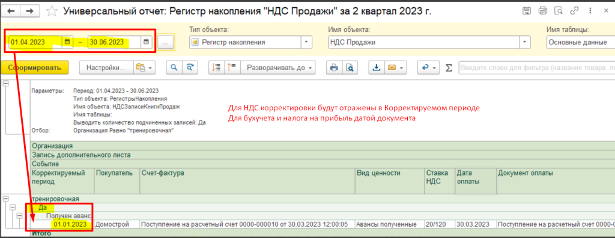
Task: Send report by email with envelope icon
Action: point(392,67)
